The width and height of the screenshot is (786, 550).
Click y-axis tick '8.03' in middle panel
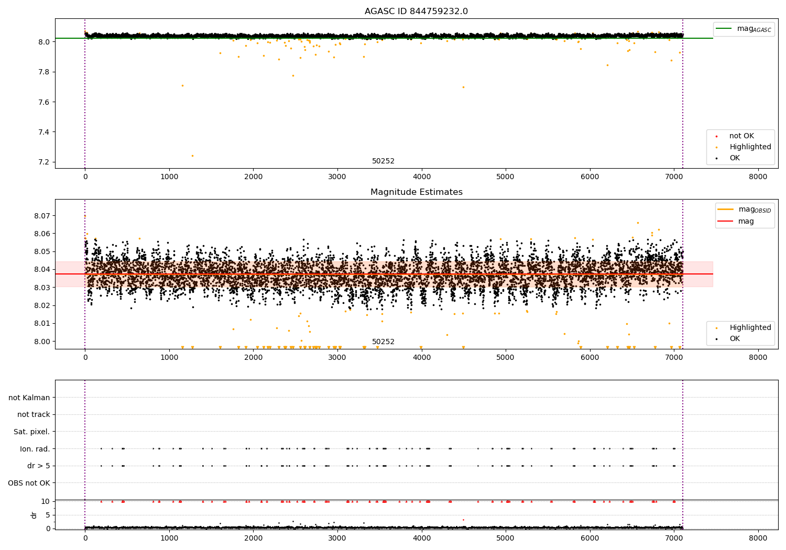tap(42, 288)
